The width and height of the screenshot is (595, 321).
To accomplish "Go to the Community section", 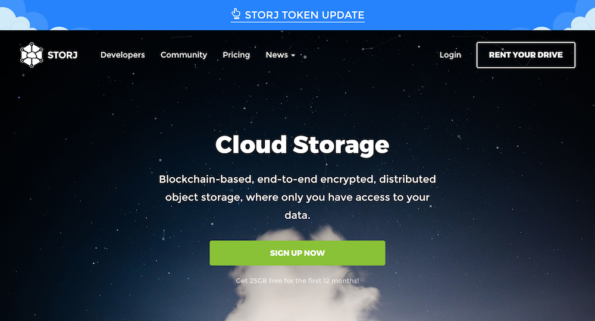I will pyautogui.click(x=184, y=55).
